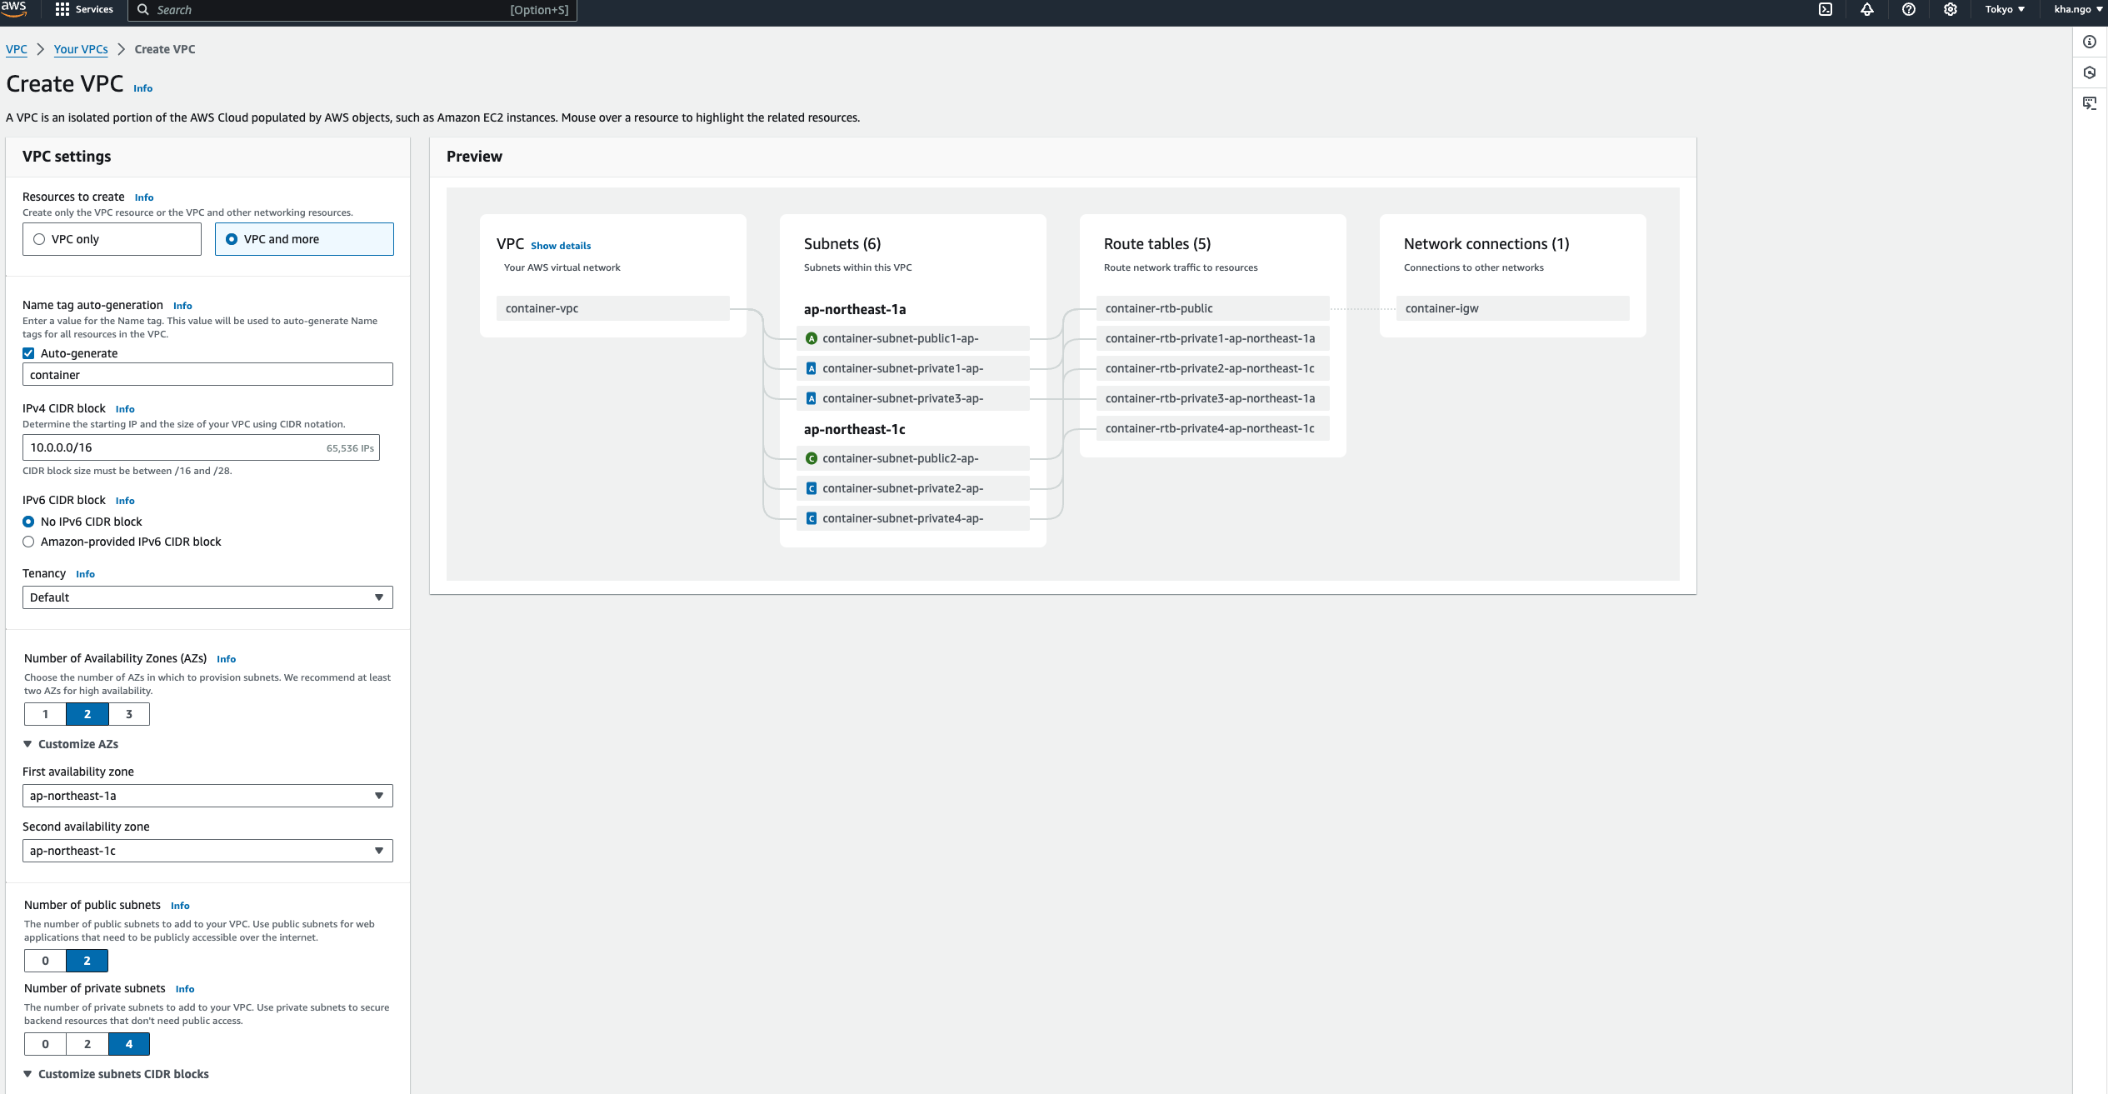Click the blue C icon of container-subnet-private2
This screenshot has height=1094, width=2108.
811,488
